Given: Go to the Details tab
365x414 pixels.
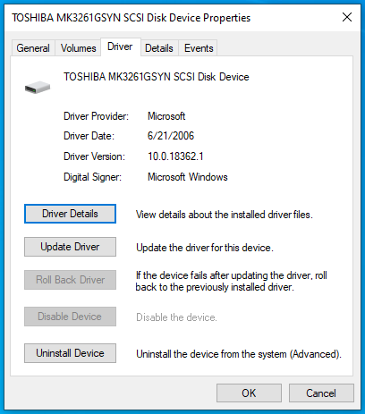Looking at the screenshot, I should [x=159, y=48].
